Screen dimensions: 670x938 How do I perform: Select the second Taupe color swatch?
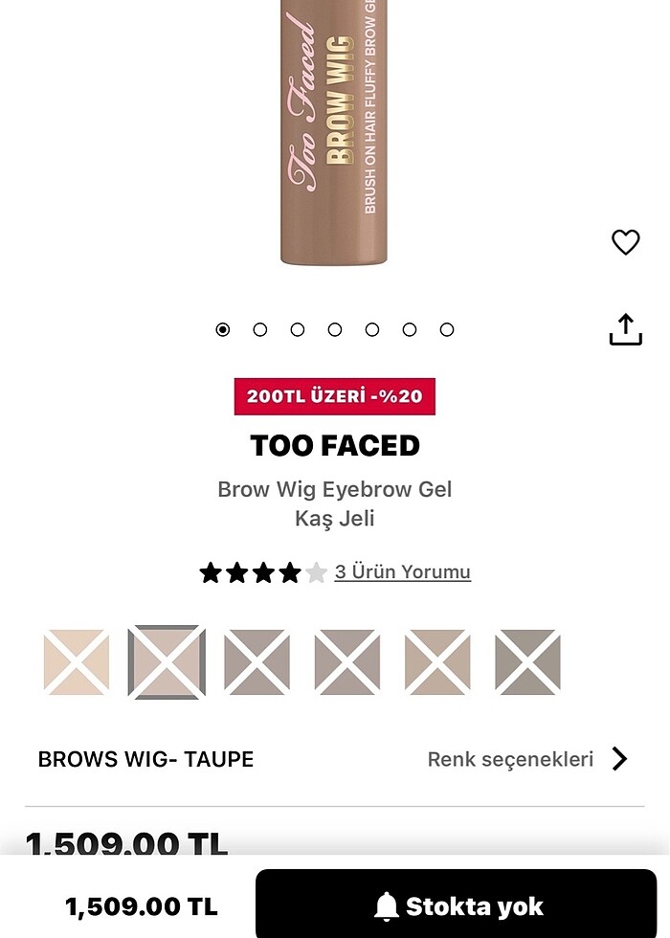167,660
